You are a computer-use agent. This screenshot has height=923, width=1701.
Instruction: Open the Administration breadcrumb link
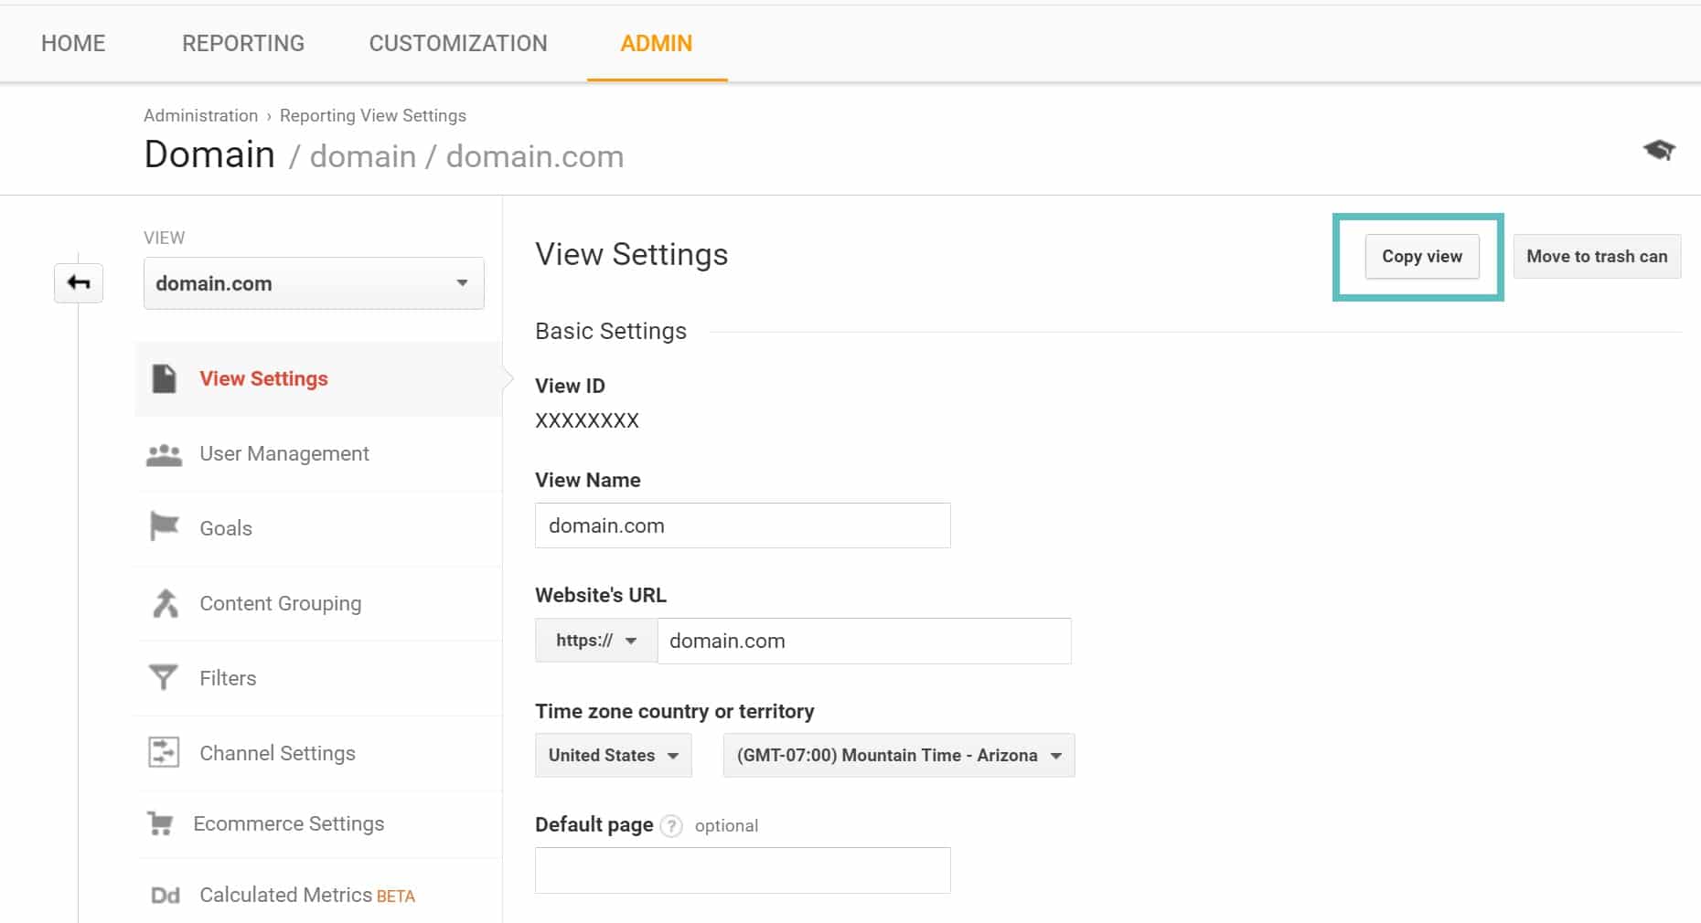200,115
